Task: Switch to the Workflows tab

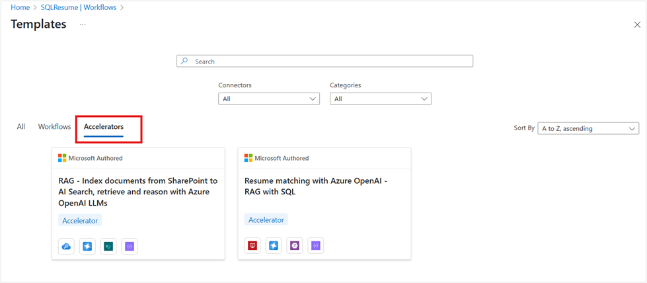Action: tap(54, 127)
